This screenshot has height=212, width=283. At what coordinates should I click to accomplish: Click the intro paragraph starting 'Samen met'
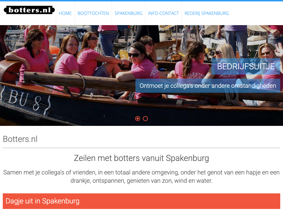[141, 176]
